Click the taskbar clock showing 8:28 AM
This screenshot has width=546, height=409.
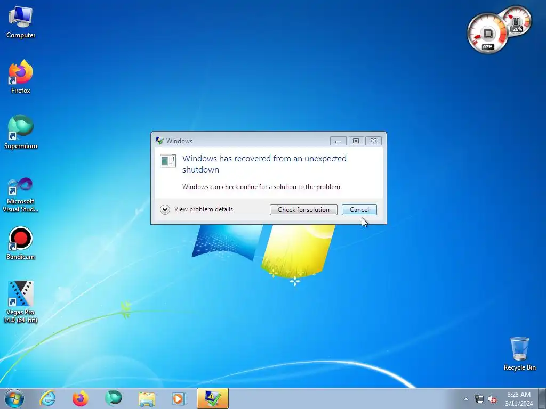(x=519, y=399)
